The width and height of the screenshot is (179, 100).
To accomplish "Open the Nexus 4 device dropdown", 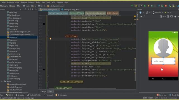I will (158, 13).
